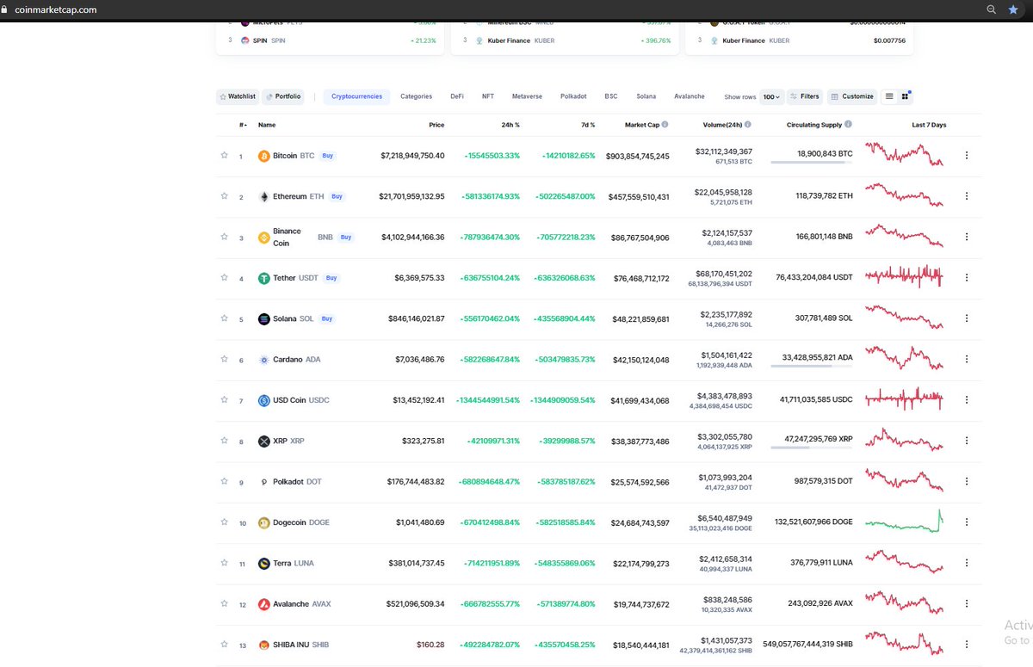Open Ethereum row three-dot menu
This screenshot has width=1033, height=667.
[x=967, y=196]
